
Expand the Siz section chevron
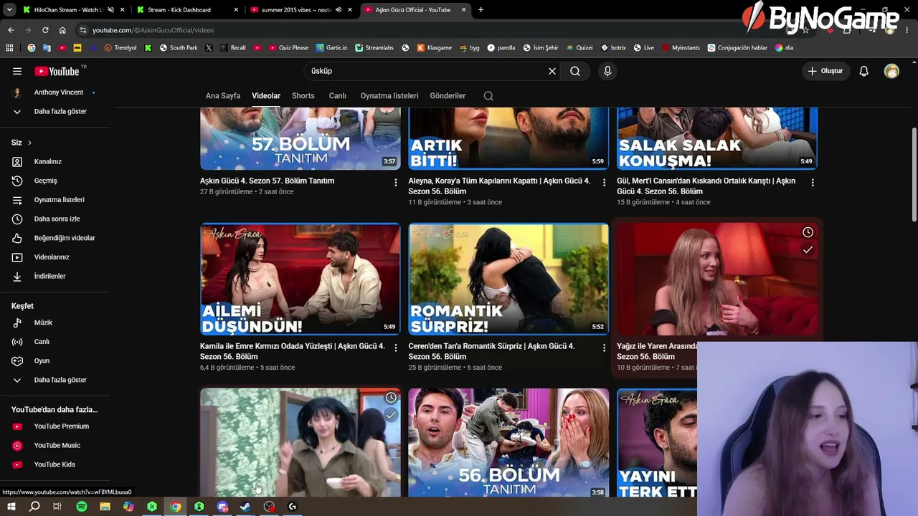coord(29,143)
